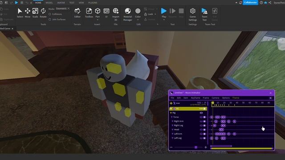Click the Color circle icon

138,11
